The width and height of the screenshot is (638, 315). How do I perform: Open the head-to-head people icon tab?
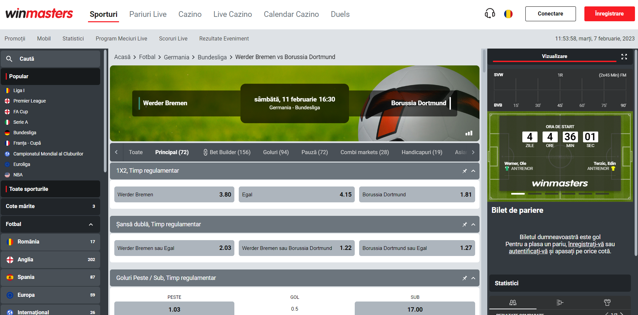click(x=513, y=303)
